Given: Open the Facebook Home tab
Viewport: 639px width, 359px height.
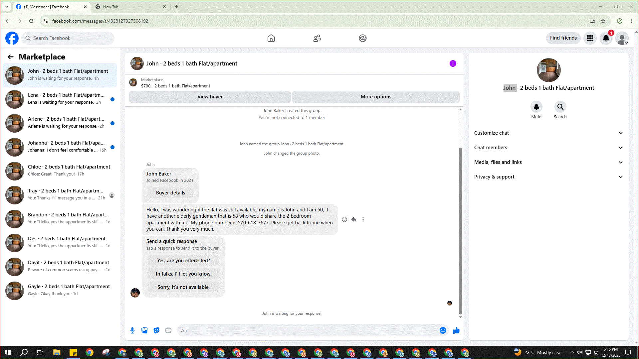Looking at the screenshot, I should 271,38.
